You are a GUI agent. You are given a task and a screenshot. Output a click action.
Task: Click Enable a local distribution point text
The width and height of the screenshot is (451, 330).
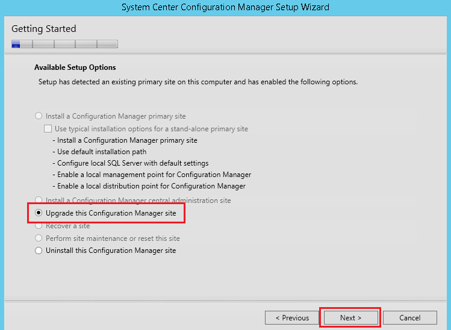pos(151,186)
